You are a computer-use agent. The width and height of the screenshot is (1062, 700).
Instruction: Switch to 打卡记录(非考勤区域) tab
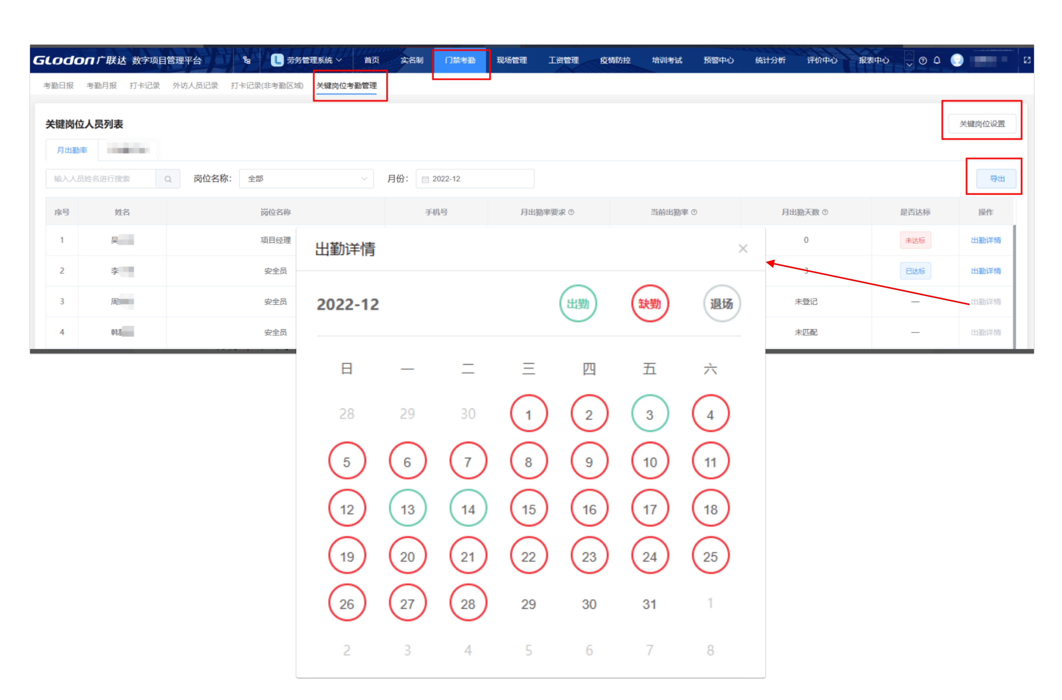pos(267,85)
